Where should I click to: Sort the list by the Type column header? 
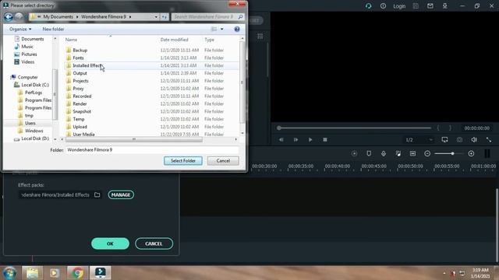pyautogui.click(x=210, y=40)
